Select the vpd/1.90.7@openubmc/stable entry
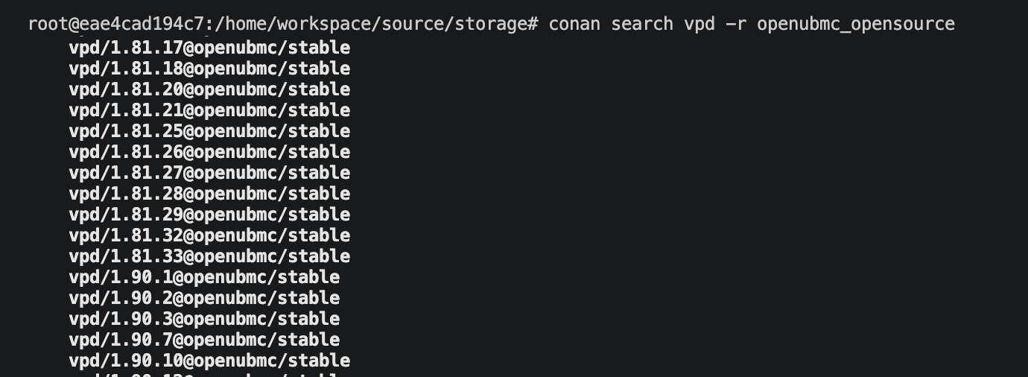This screenshot has width=1028, height=377. (204, 340)
